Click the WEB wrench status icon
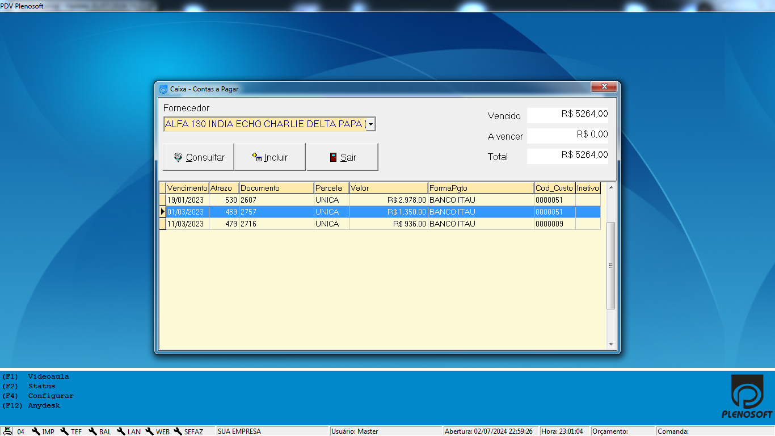 point(150,431)
